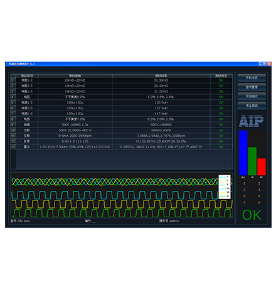The width and height of the screenshot is (276, 289).
Task: Click OK verdict in row 5
Action: point(221,102)
